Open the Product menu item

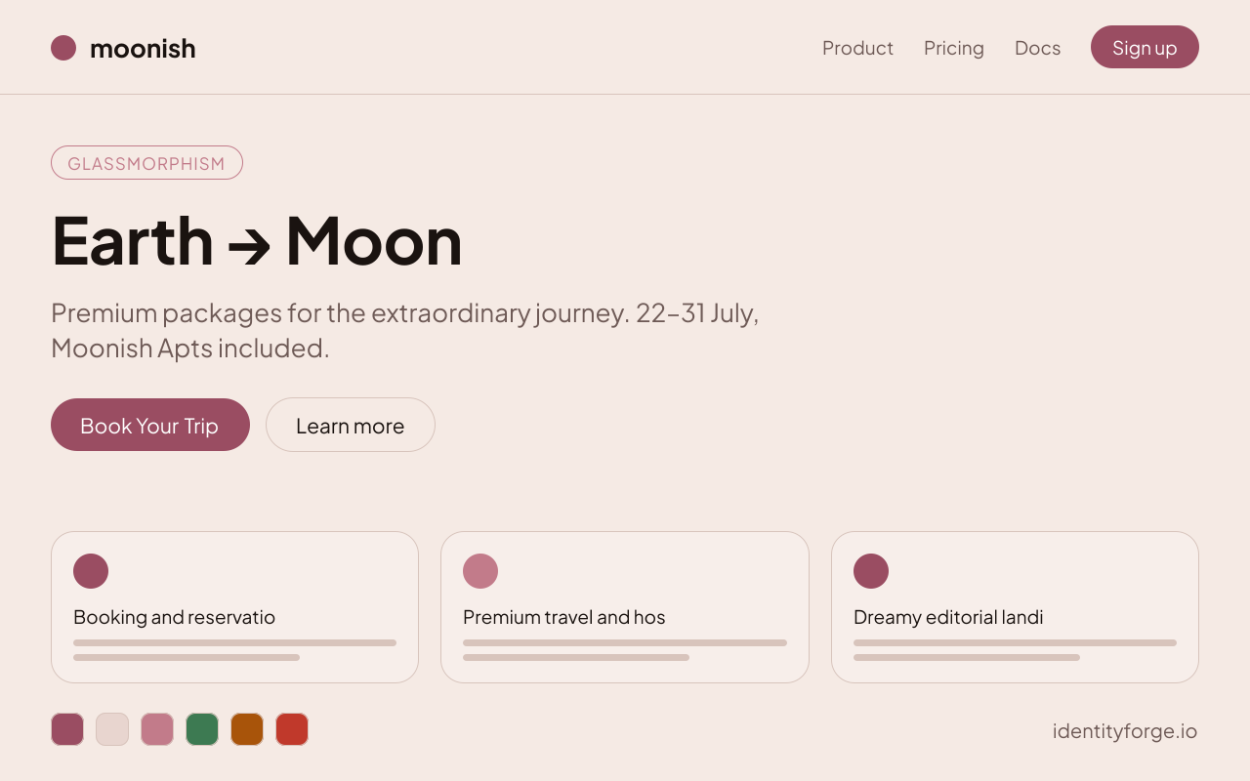[857, 48]
